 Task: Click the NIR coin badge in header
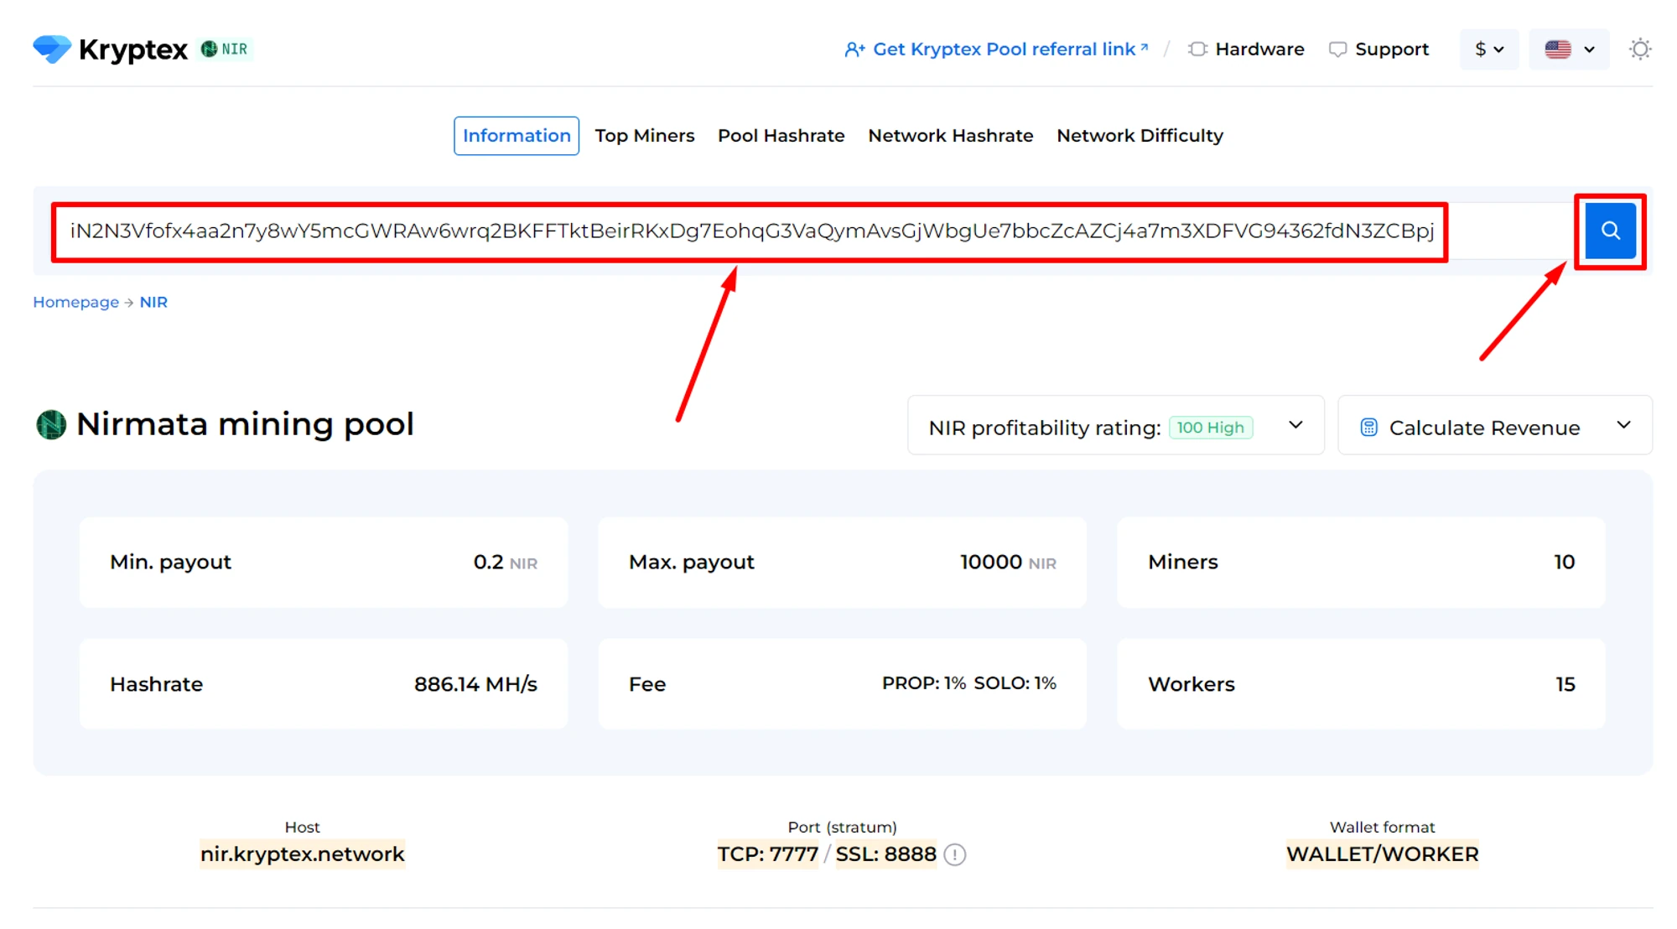point(226,49)
